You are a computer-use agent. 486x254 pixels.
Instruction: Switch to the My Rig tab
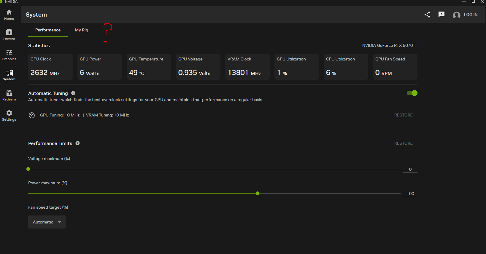[82, 30]
